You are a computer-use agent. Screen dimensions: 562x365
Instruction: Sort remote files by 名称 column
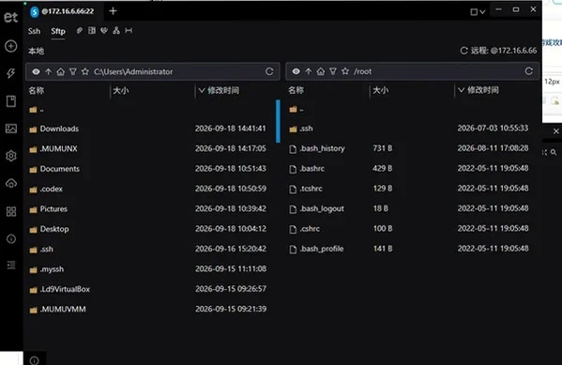tap(296, 90)
